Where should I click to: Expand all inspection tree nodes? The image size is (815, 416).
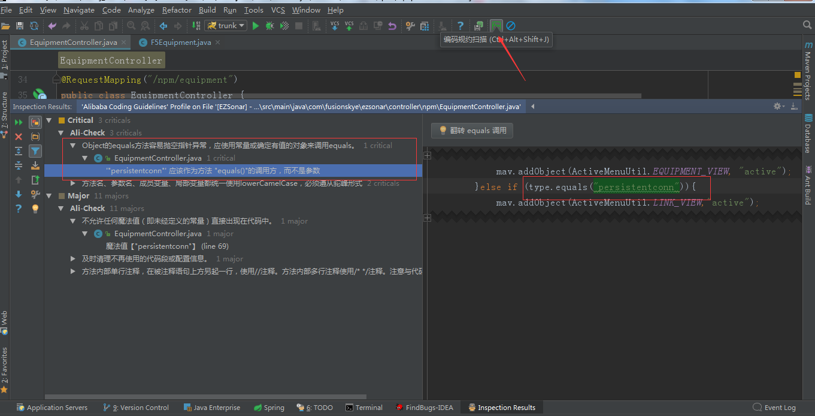click(x=19, y=151)
